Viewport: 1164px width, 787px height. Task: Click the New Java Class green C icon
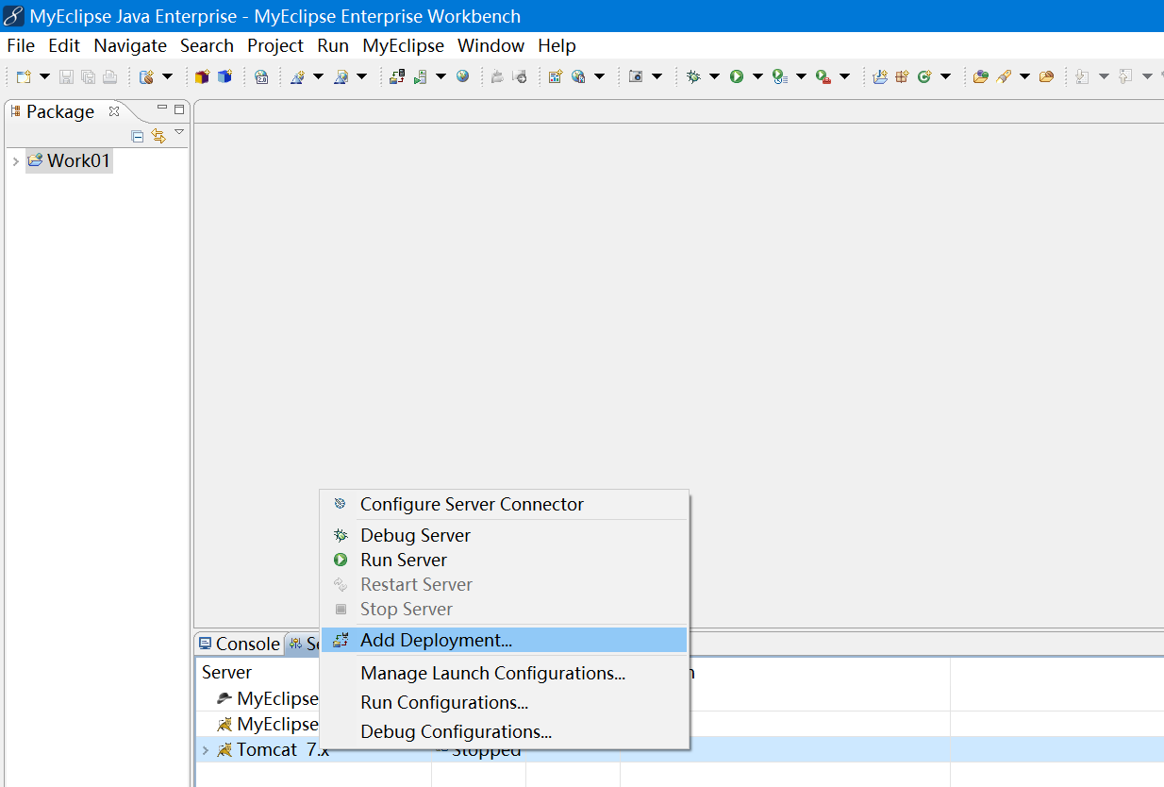pos(924,76)
